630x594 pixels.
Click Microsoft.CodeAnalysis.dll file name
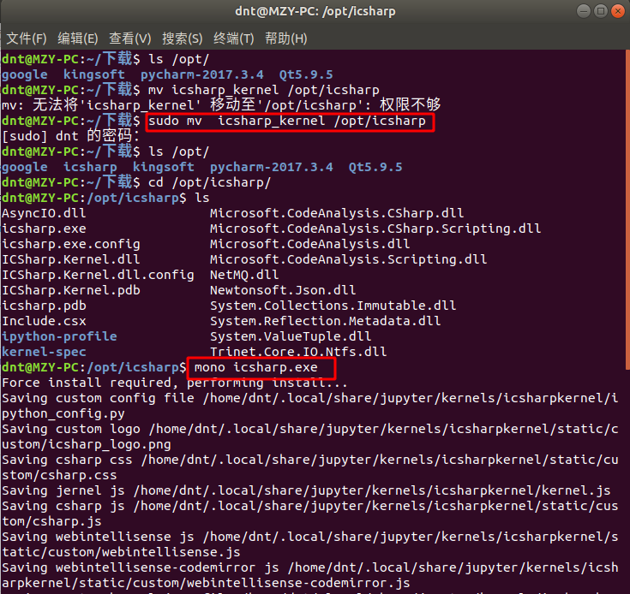[309, 244]
